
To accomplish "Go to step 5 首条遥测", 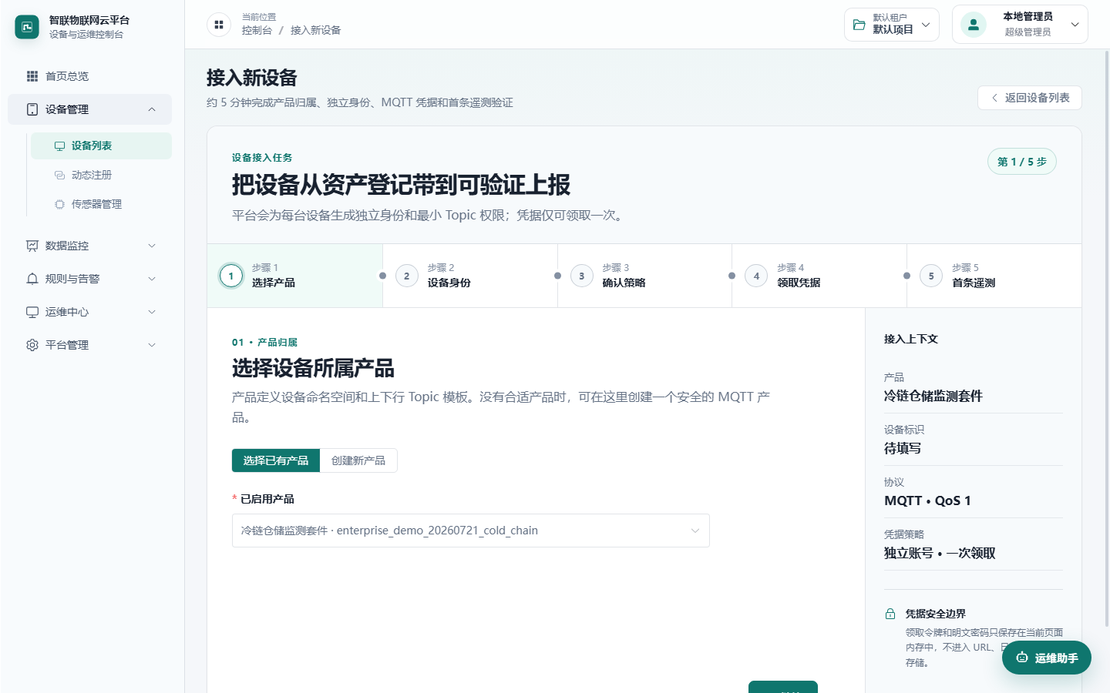I will (x=994, y=276).
